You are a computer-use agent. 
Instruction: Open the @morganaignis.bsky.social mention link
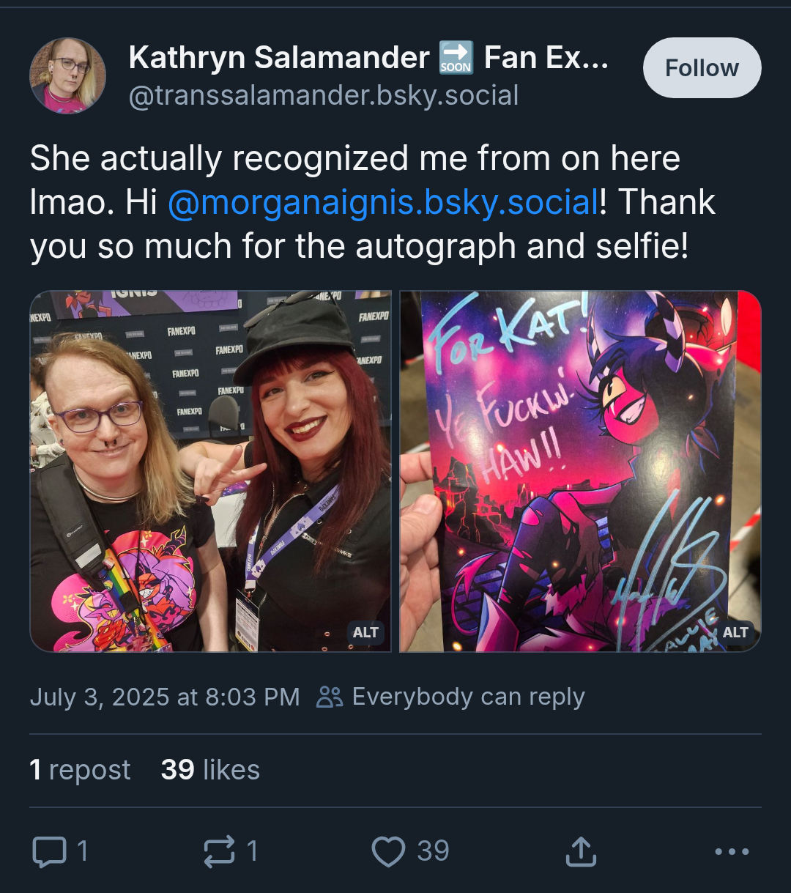tap(384, 203)
